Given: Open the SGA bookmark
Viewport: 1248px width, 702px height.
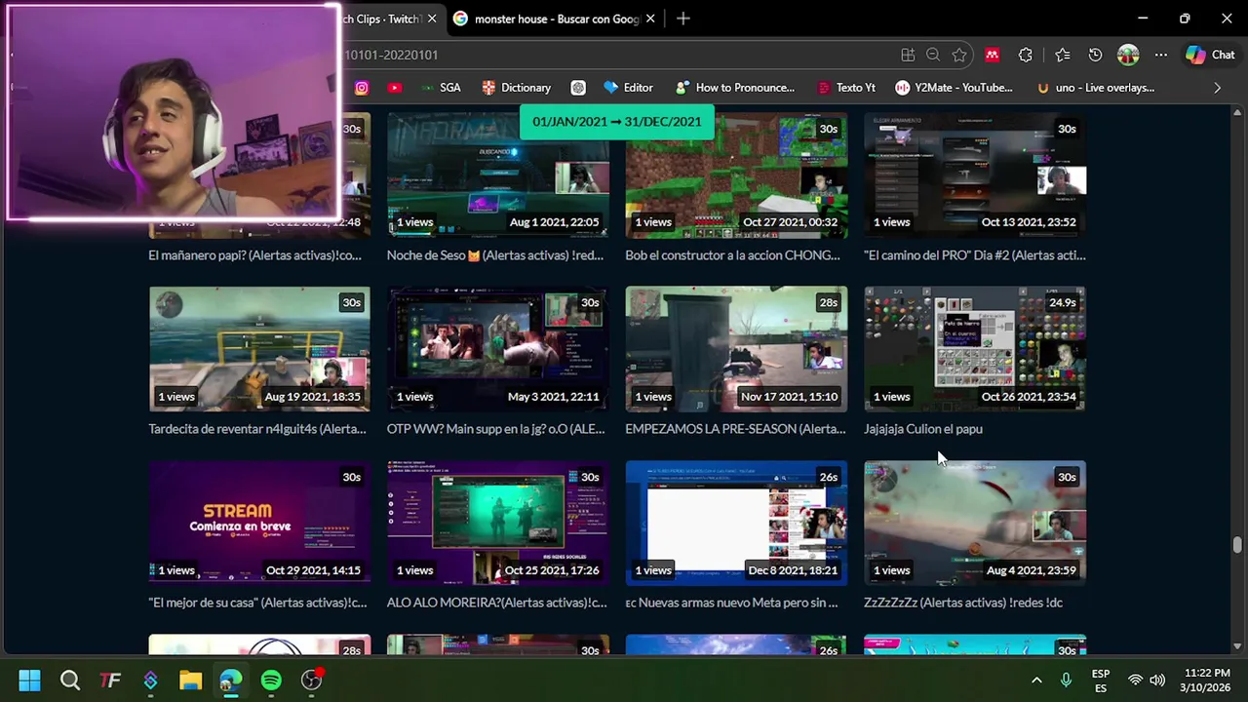Looking at the screenshot, I should (x=441, y=88).
